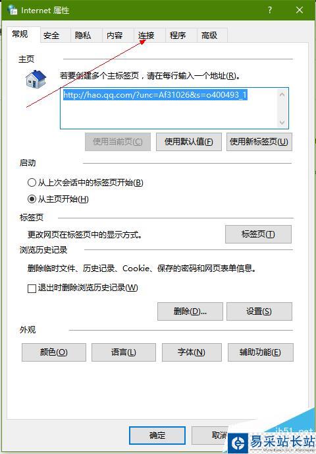Open the 颜色 appearance button
Screen dimensions: 316x454
click(54, 352)
